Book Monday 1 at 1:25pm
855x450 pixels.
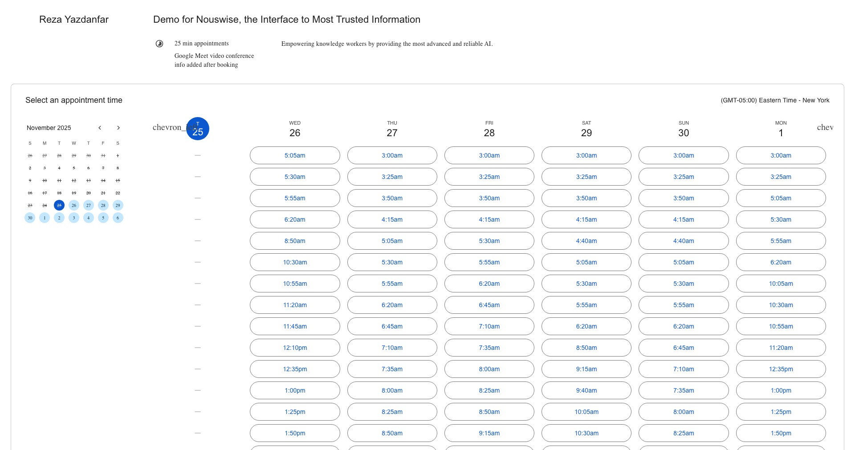[x=781, y=412]
